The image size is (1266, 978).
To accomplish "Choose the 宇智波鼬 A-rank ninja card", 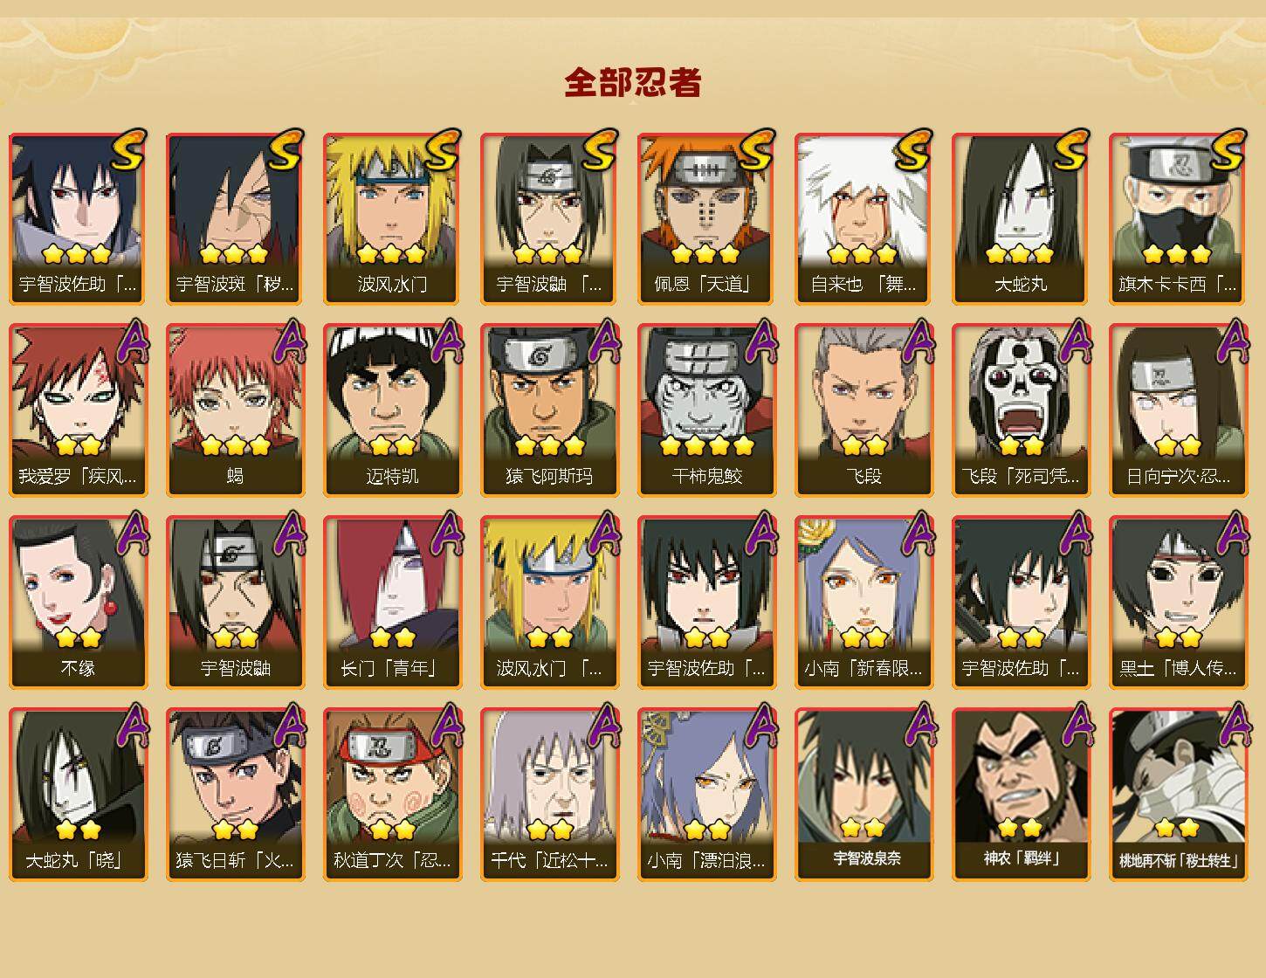I will coord(235,603).
